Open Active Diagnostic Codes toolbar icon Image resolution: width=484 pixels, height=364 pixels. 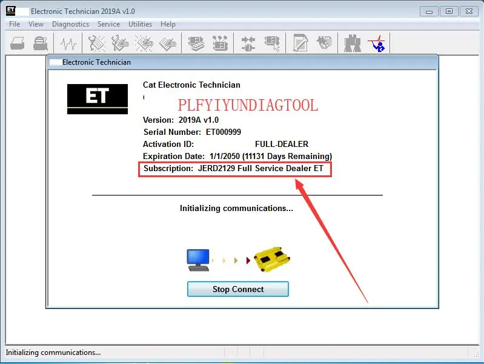click(97, 43)
